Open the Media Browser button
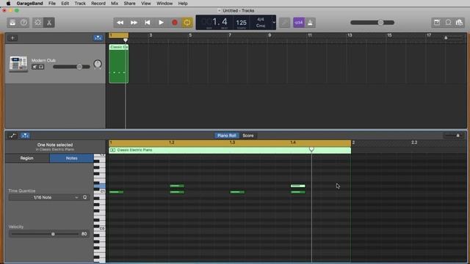Viewport: 470px width, 264px height. pyautogui.click(x=459, y=23)
